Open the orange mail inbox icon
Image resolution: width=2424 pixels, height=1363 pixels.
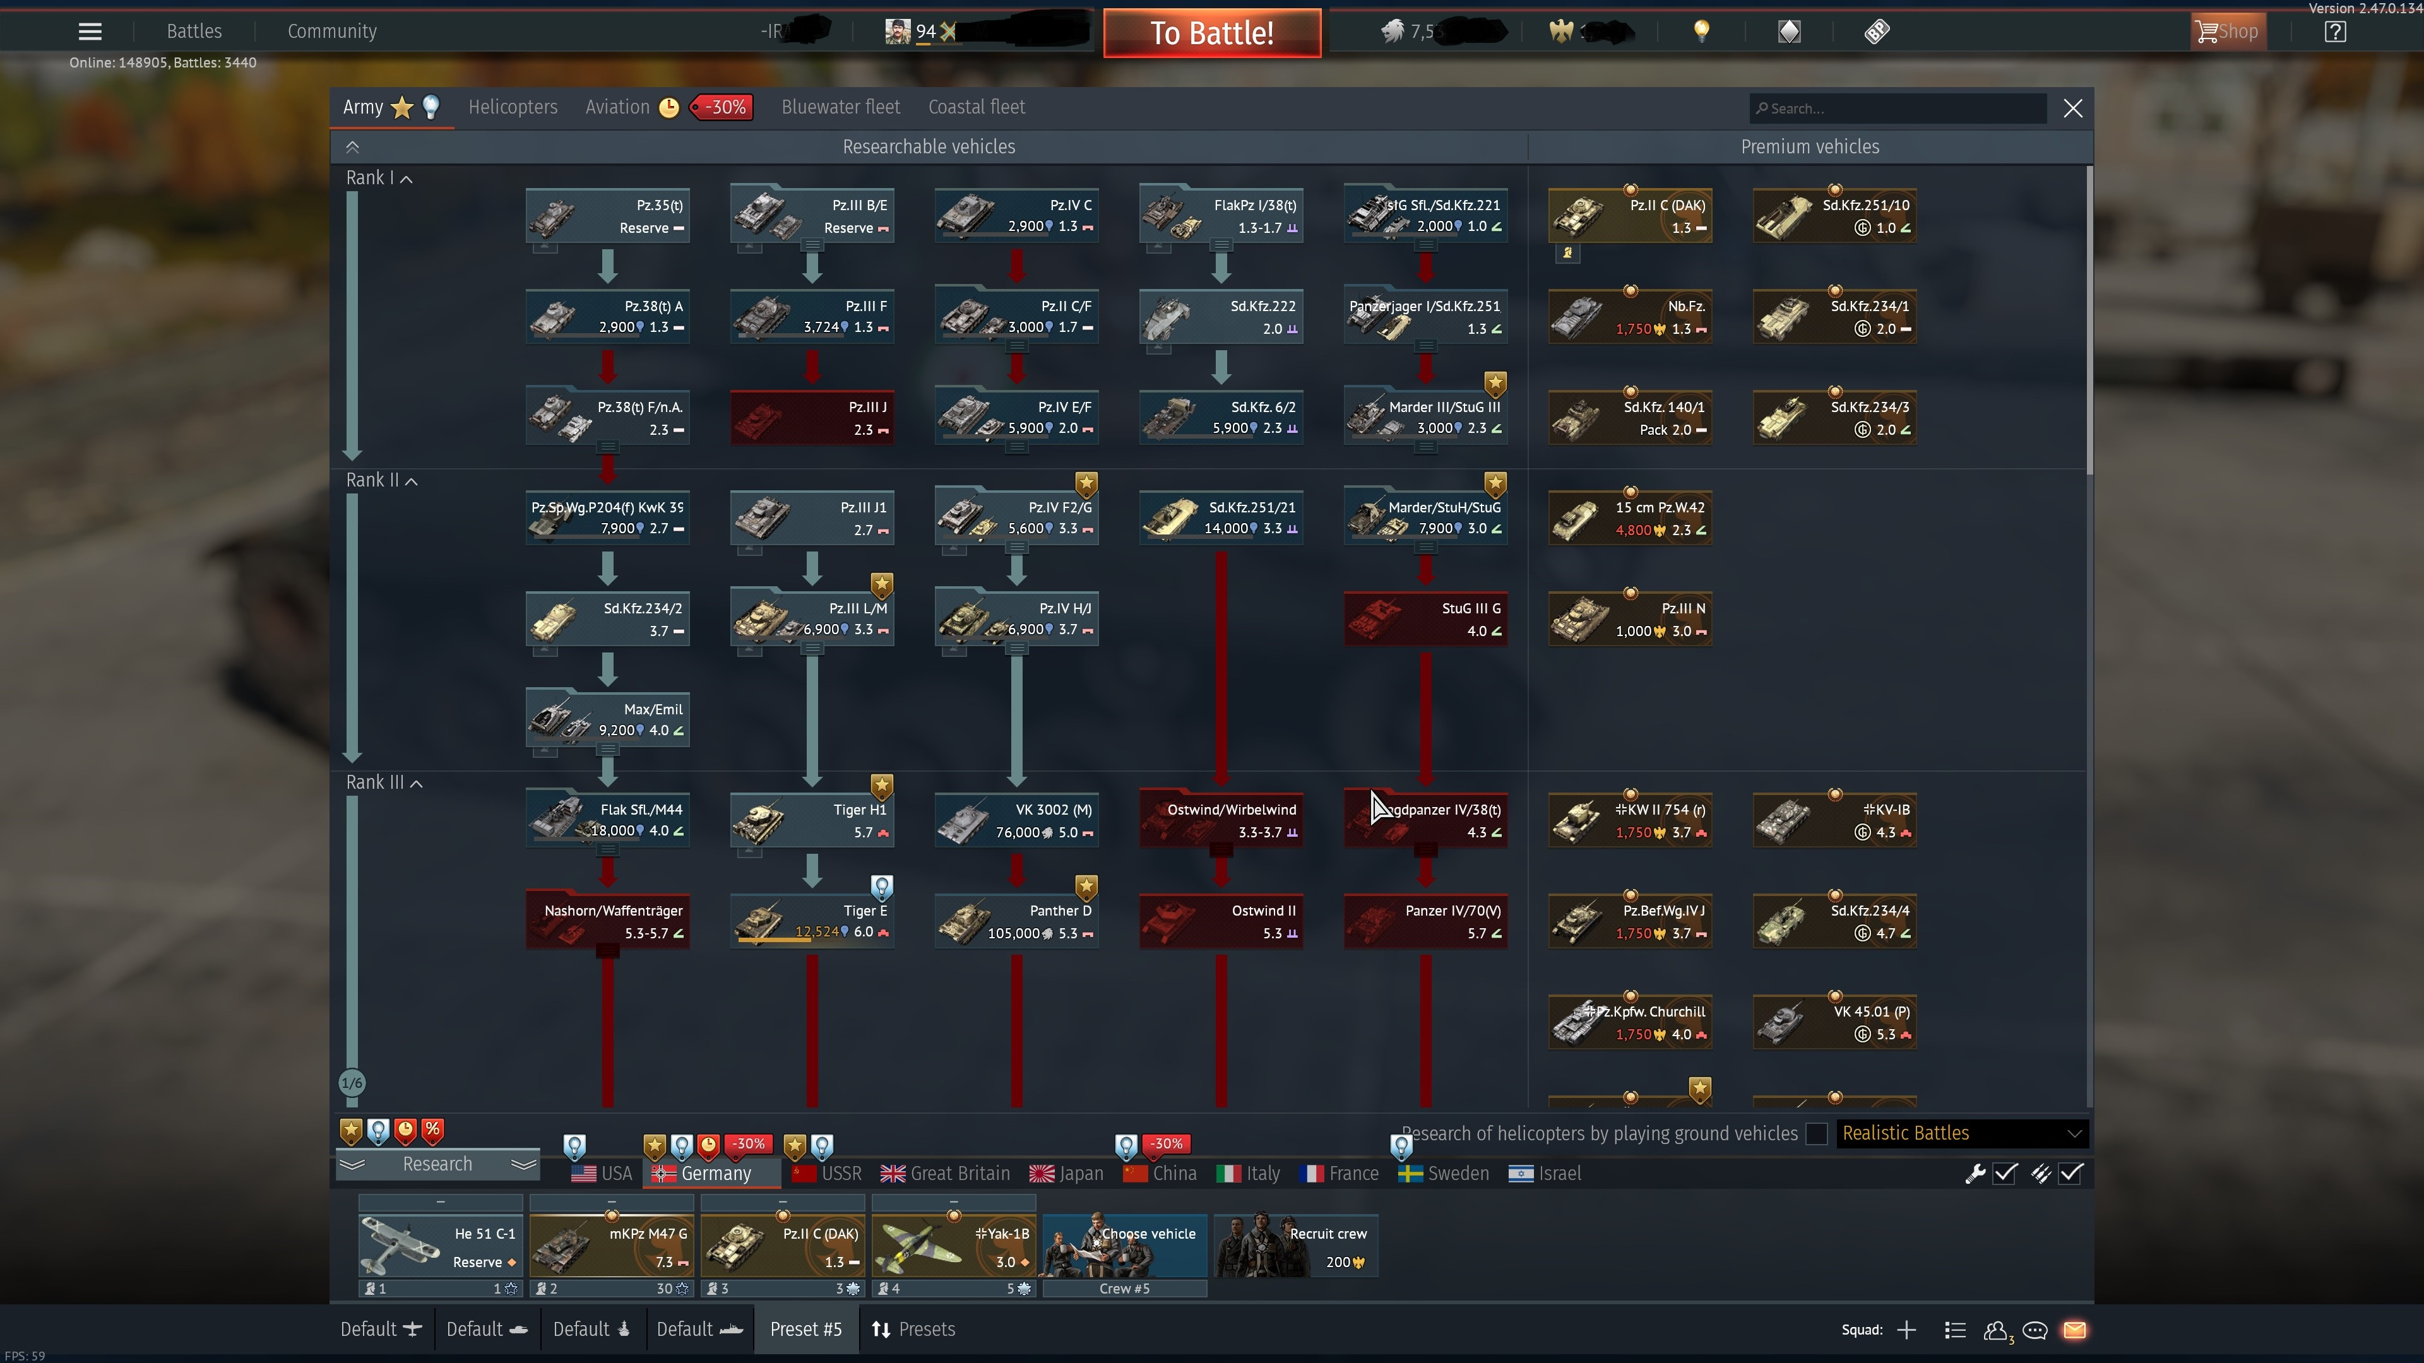click(2075, 1329)
